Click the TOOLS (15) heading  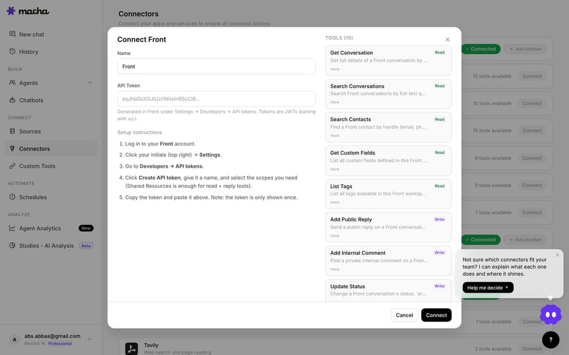(339, 38)
